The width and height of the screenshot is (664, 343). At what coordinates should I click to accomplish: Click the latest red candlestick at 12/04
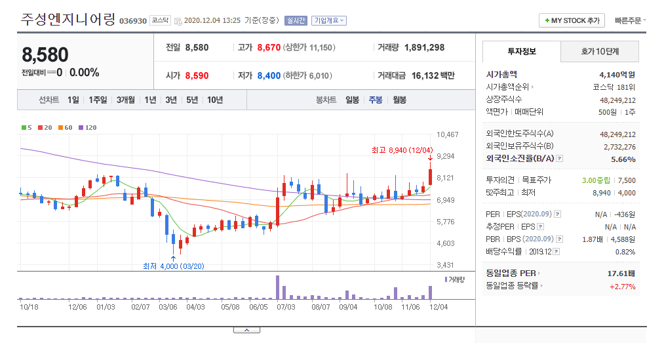point(430,174)
